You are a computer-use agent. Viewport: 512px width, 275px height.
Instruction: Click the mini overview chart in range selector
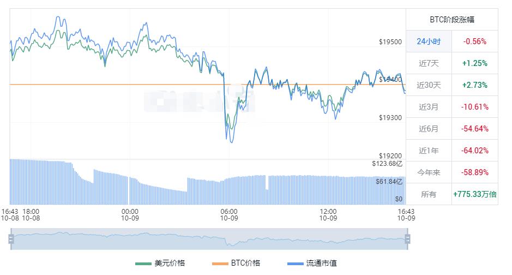pyautogui.click(x=207, y=239)
